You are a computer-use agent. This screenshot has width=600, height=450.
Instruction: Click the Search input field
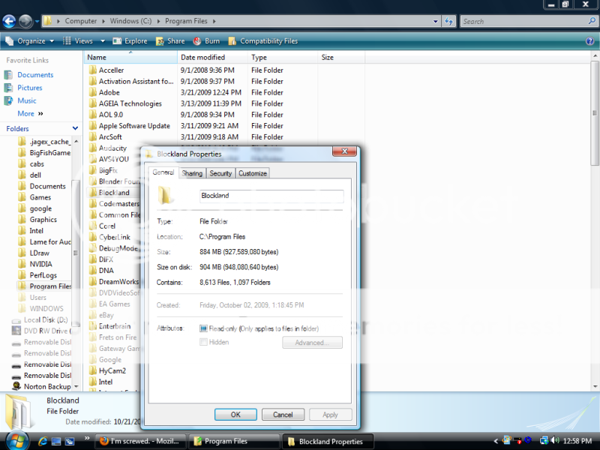coord(523,22)
